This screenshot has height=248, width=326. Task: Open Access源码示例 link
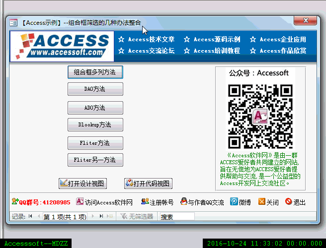[x=217, y=39]
